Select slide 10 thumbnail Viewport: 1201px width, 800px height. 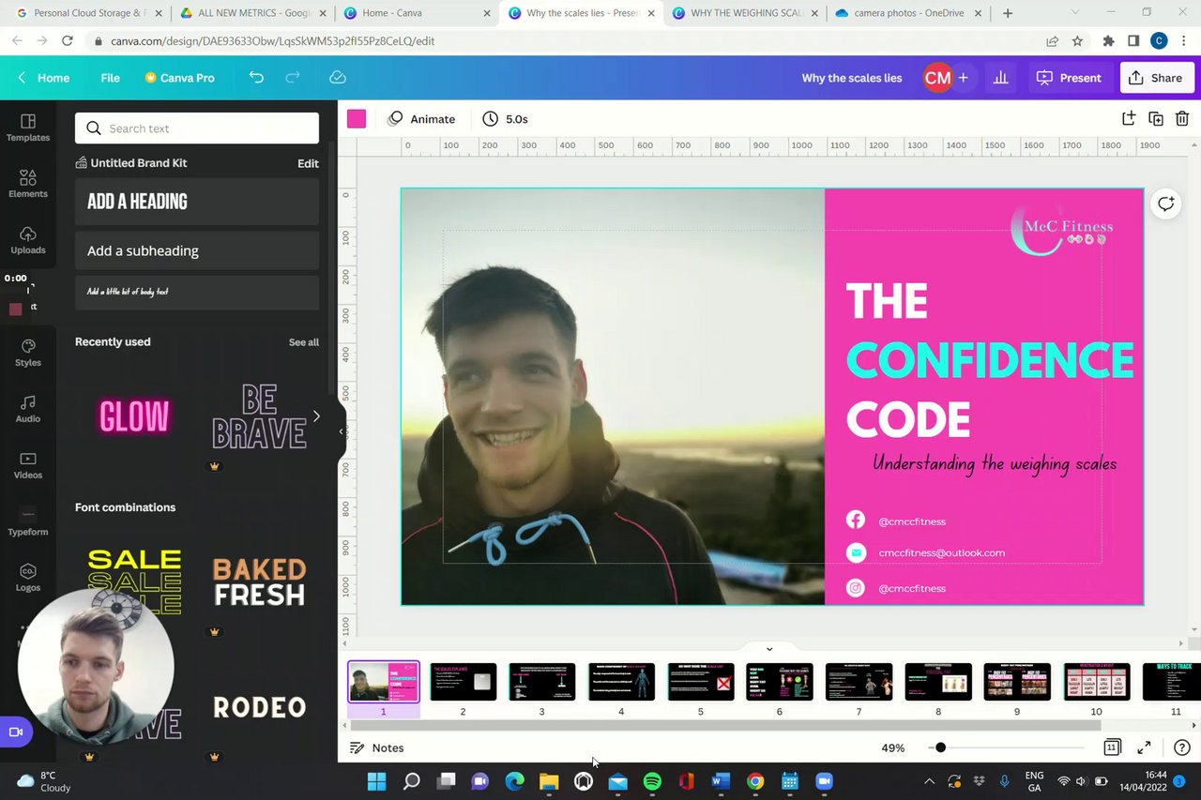click(x=1096, y=682)
